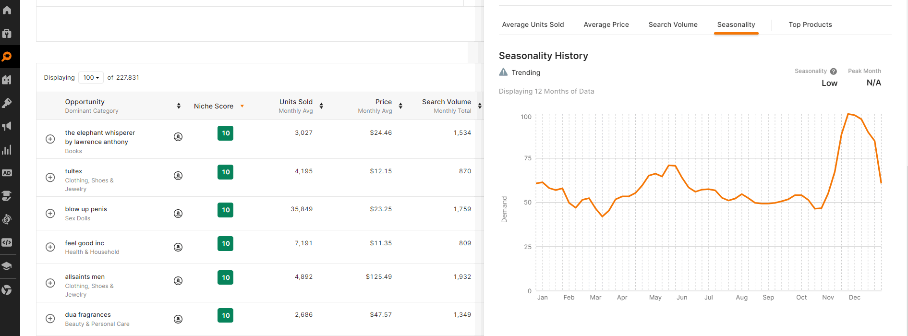This screenshot has height=336, width=908.
Task: Open the graduation cap academy icon
Action: [7, 266]
